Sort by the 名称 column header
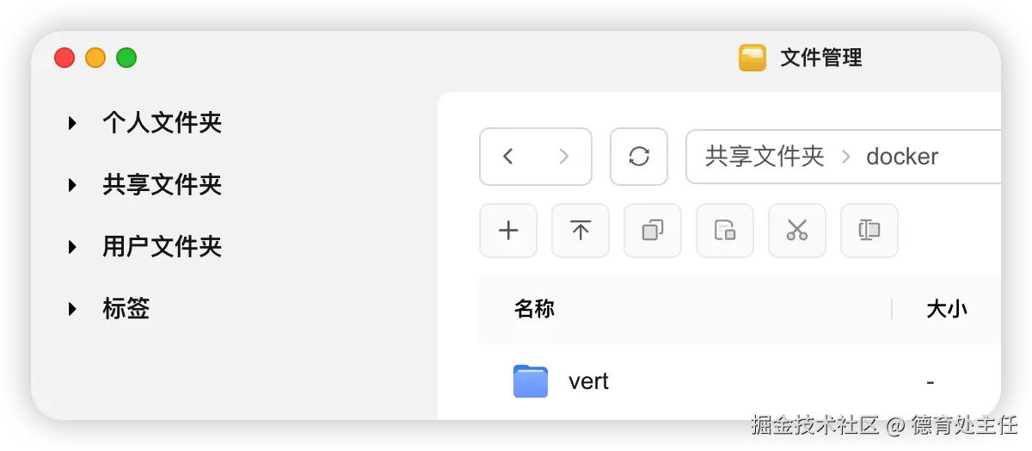Screen dimensions: 1032x451 534,309
